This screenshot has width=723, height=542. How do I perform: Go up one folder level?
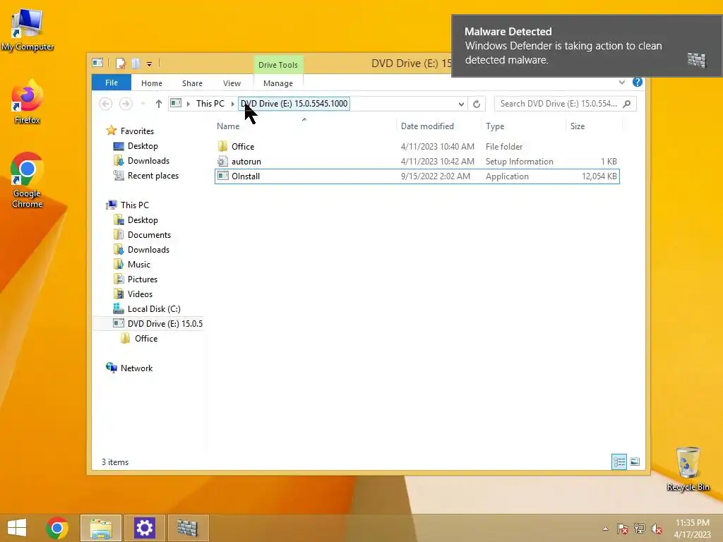(x=159, y=104)
